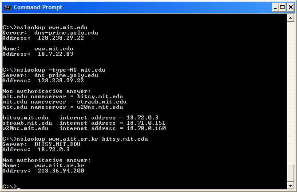The height and width of the screenshot is (192, 297).
Task: Click the 'nslookup www.mit.edu' command line
Action: point(45,27)
